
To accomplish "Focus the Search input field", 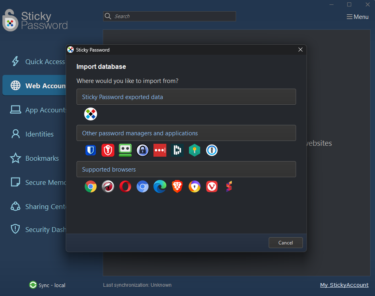I will tap(170, 16).
